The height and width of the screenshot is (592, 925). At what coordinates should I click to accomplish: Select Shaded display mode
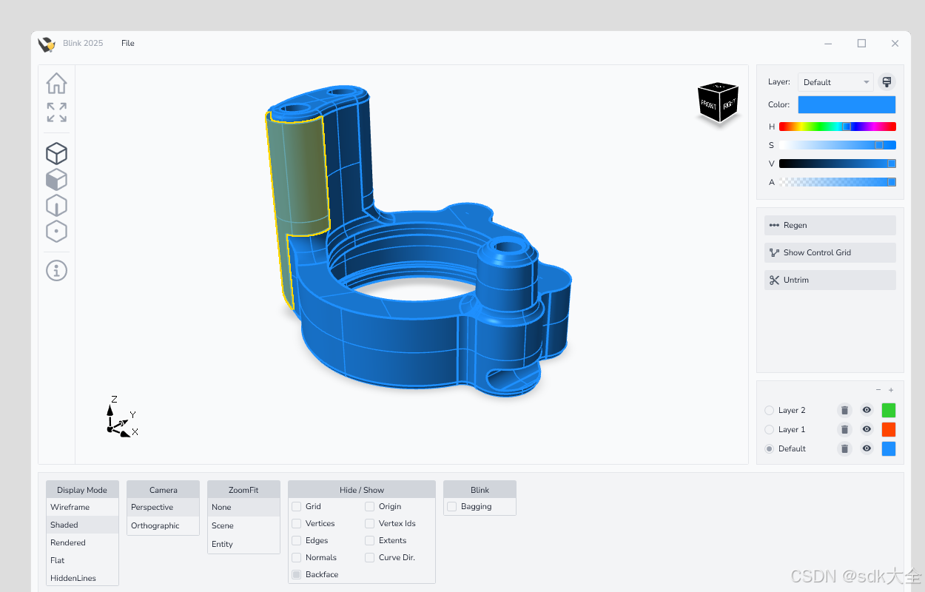click(x=82, y=525)
